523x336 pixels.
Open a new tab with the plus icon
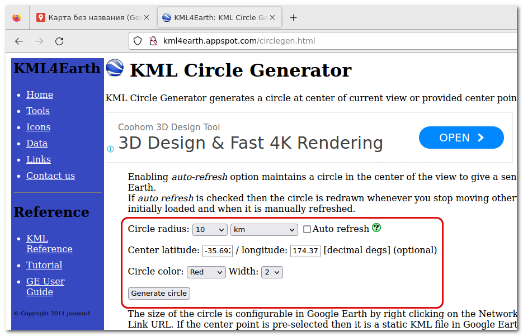[x=293, y=18]
